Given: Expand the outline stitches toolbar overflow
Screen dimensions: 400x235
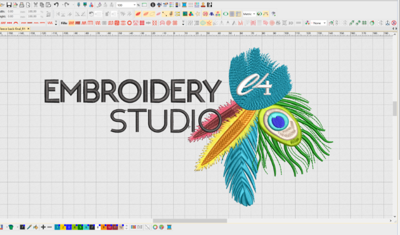Looking at the screenshot, I should click(56, 23).
